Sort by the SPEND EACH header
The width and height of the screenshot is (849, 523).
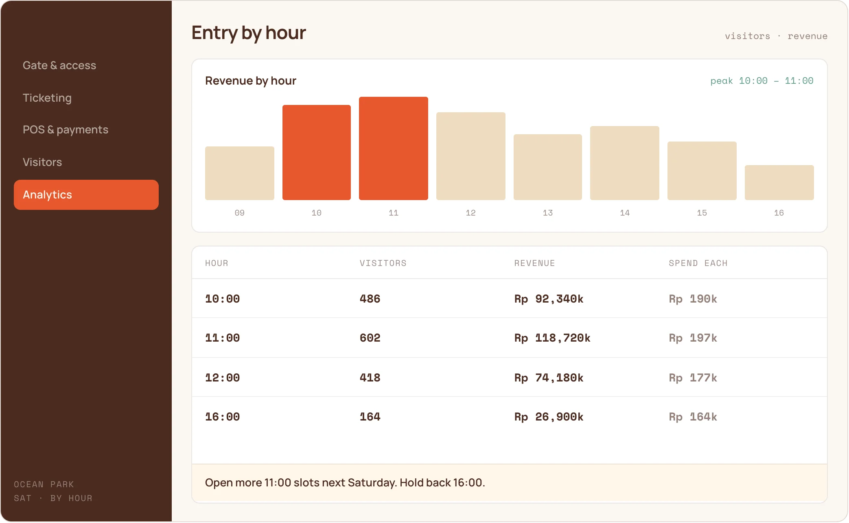tap(698, 263)
